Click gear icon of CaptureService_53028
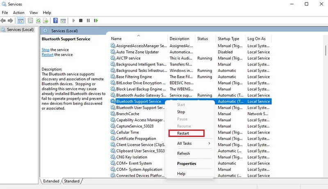 tap(113, 126)
